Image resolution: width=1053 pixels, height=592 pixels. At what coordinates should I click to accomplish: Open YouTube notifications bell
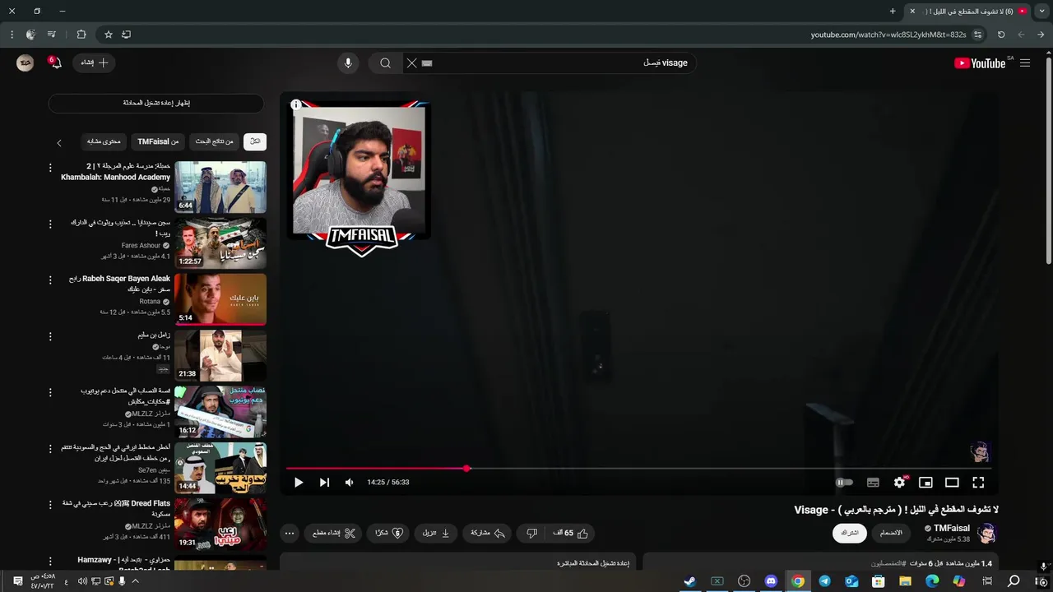coord(55,62)
